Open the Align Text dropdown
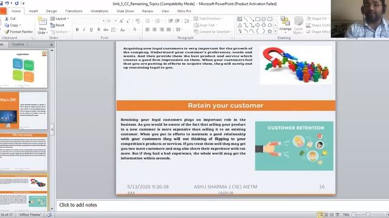This screenshot has width=389, height=218. tap(205, 25)
